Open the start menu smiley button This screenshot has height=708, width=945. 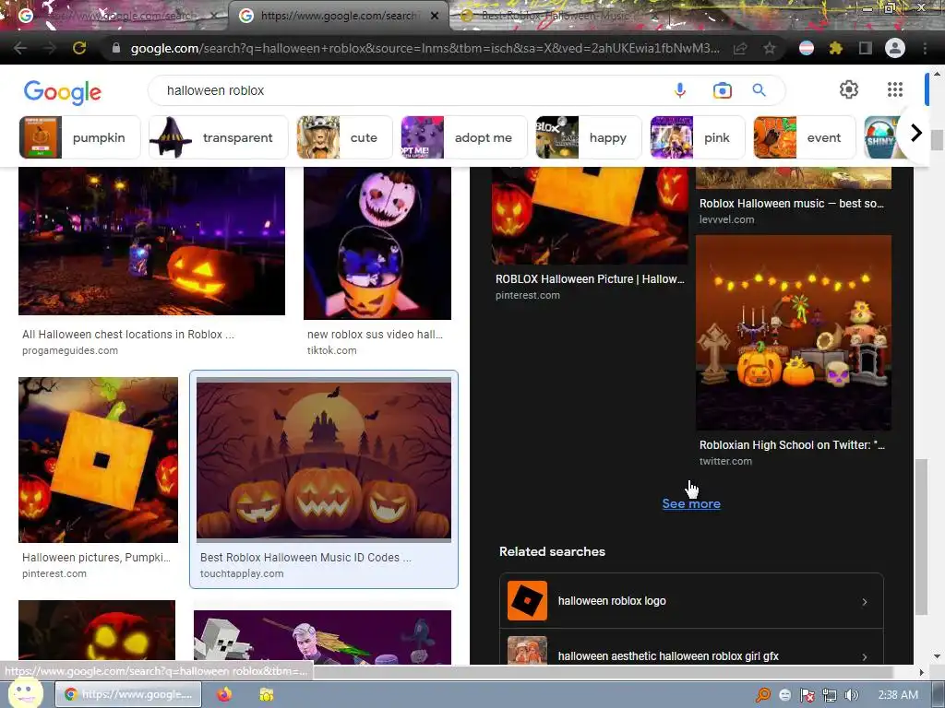25,692
